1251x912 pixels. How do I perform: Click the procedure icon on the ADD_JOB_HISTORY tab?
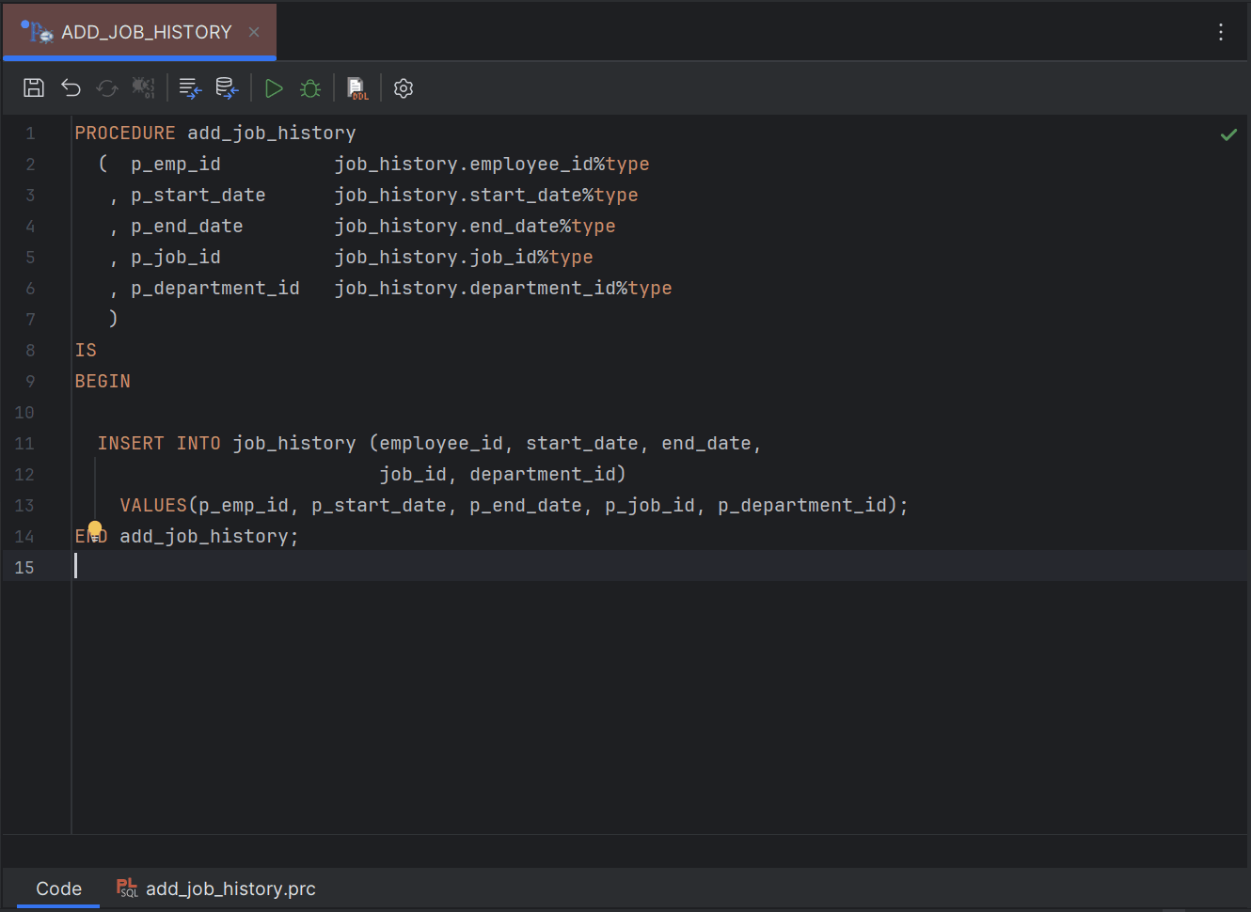[36, 31]
